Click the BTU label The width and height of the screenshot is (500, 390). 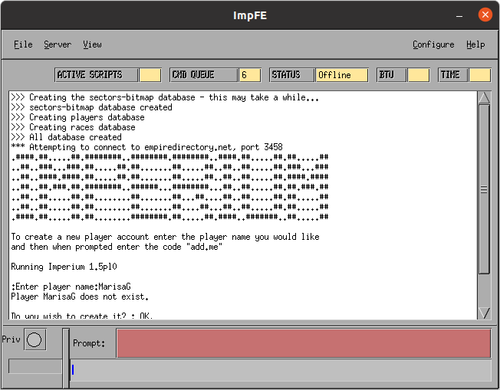[x=392, y=75]
